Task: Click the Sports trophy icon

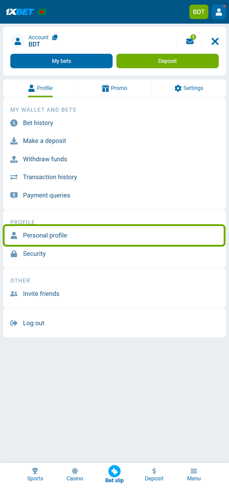Action: [35, 471]
